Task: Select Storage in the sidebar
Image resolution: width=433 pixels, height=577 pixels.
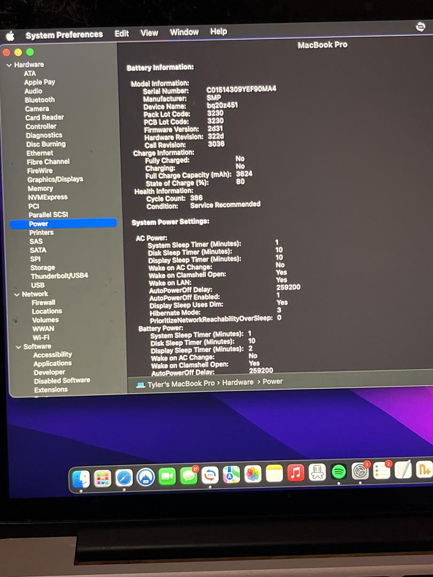Action: (42, 268)
